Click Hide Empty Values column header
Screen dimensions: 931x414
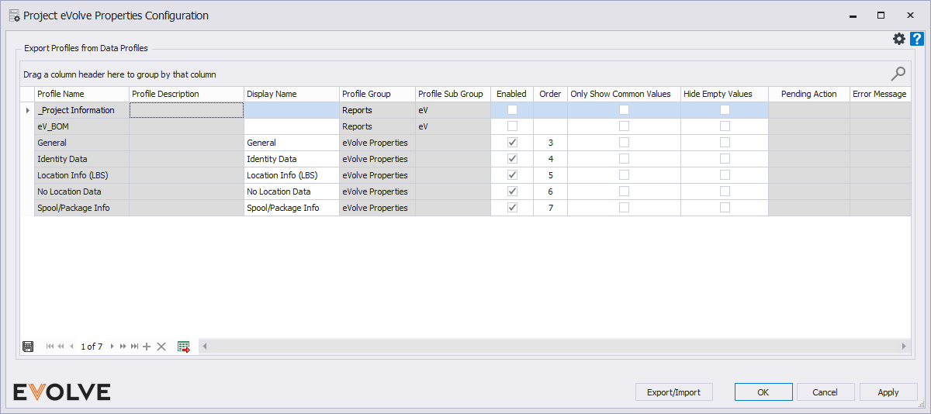[x=725, y=94]
